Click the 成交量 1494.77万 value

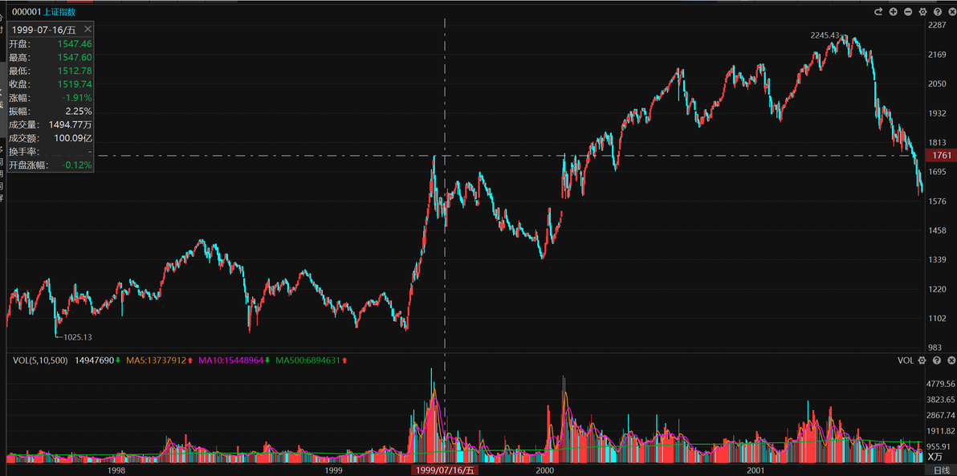click(x=70, y=124)
